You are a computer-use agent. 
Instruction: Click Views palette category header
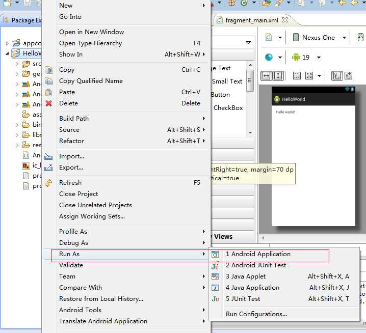[232, 237]
